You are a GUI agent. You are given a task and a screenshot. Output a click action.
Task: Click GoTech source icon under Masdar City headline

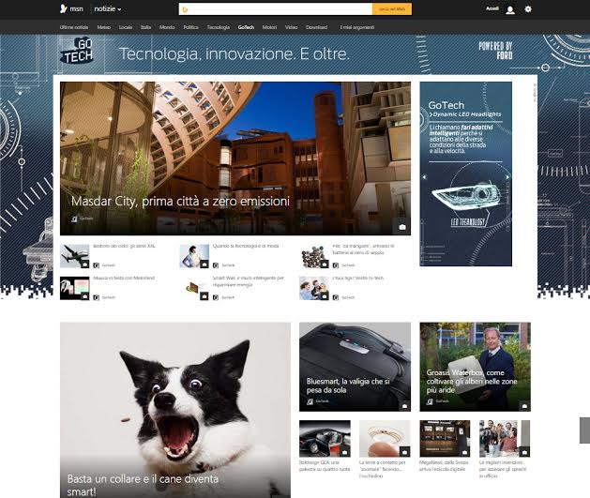(74, 219)
